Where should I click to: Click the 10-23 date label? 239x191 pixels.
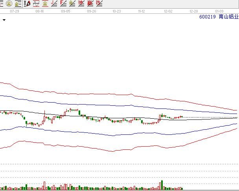tap(117, 11)
